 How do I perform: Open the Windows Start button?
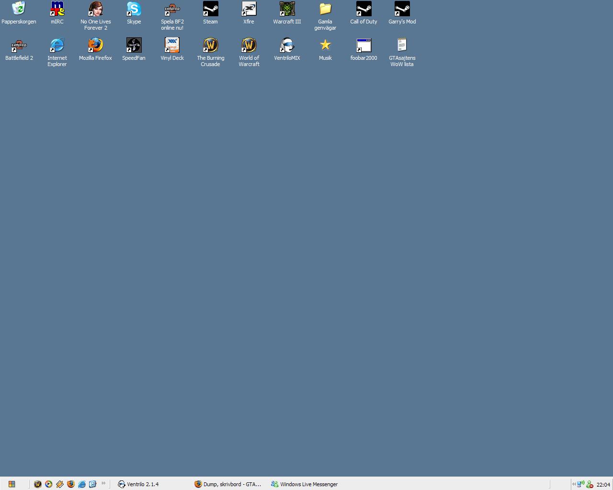[11, 484]
